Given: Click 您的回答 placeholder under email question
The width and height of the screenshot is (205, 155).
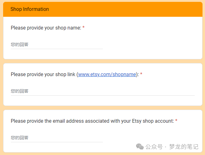Looking at the screenshot, I should (x=20, y=138).
